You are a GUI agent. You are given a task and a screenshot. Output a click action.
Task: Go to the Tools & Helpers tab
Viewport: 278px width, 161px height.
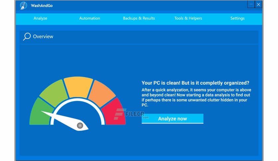point(188,18)
